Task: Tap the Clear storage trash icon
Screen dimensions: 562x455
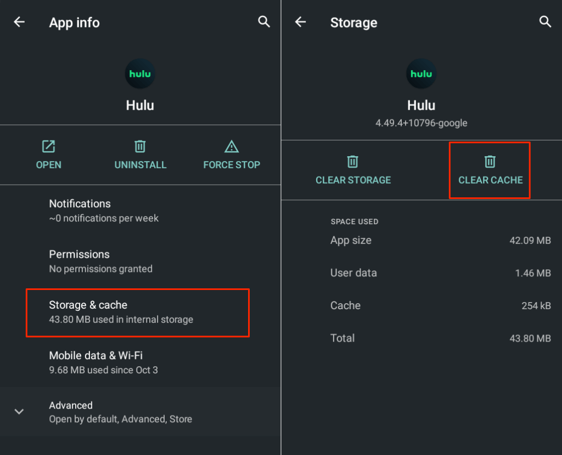Action: (x=353, y=162)
